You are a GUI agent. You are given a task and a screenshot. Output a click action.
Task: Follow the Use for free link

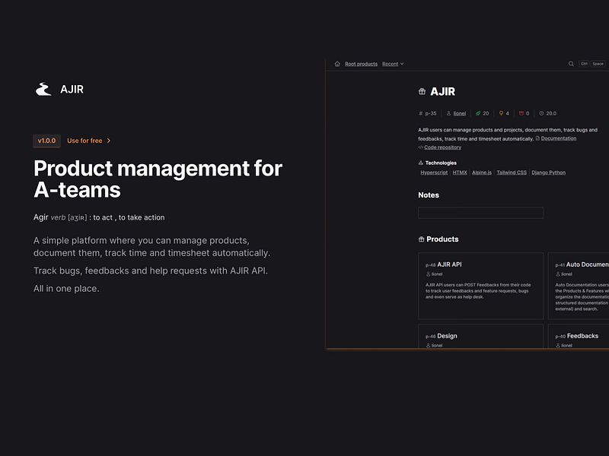(x=85, y=140)
